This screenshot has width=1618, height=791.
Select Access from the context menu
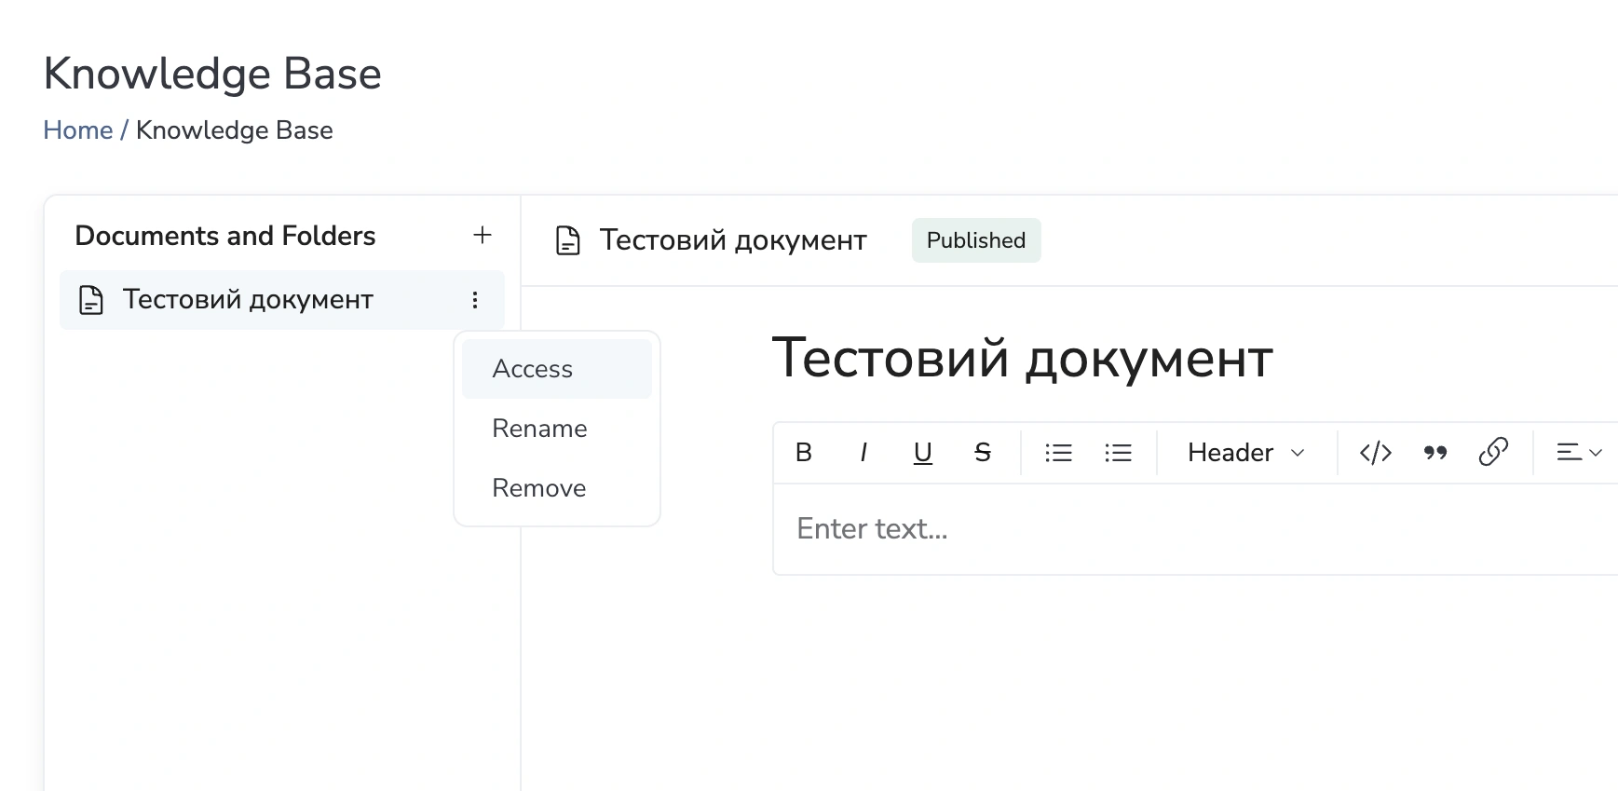click(x=557, y=369)
